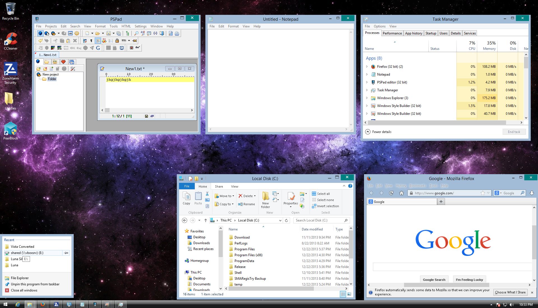Screen dimensions: 538x308
Task: Switch to FTP panel tab in PSPad
Action: (55, 62)
